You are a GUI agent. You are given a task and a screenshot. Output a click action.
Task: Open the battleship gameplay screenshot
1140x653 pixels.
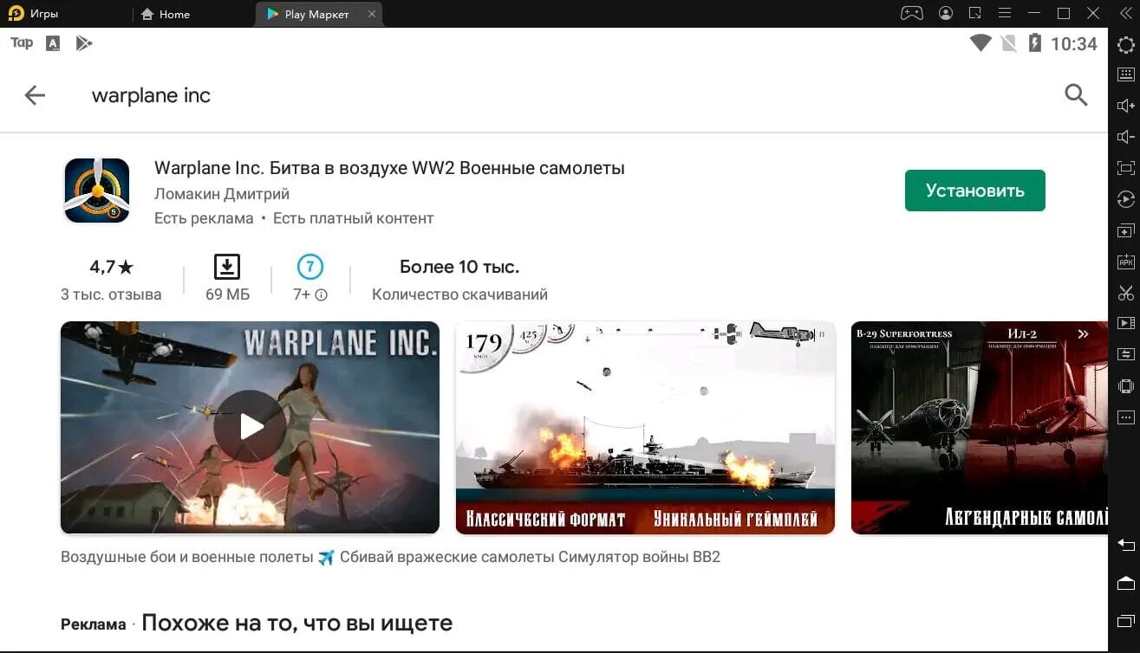click(645, 427)
